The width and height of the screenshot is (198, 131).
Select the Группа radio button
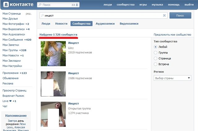coord(156,53)
